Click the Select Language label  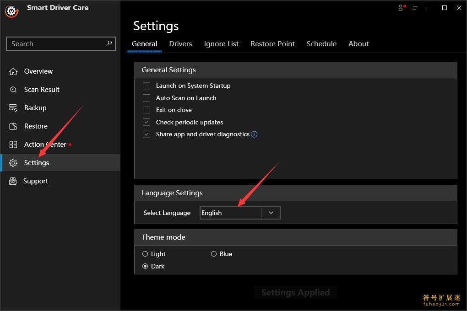pyautogui.click(x=167, y=213)
